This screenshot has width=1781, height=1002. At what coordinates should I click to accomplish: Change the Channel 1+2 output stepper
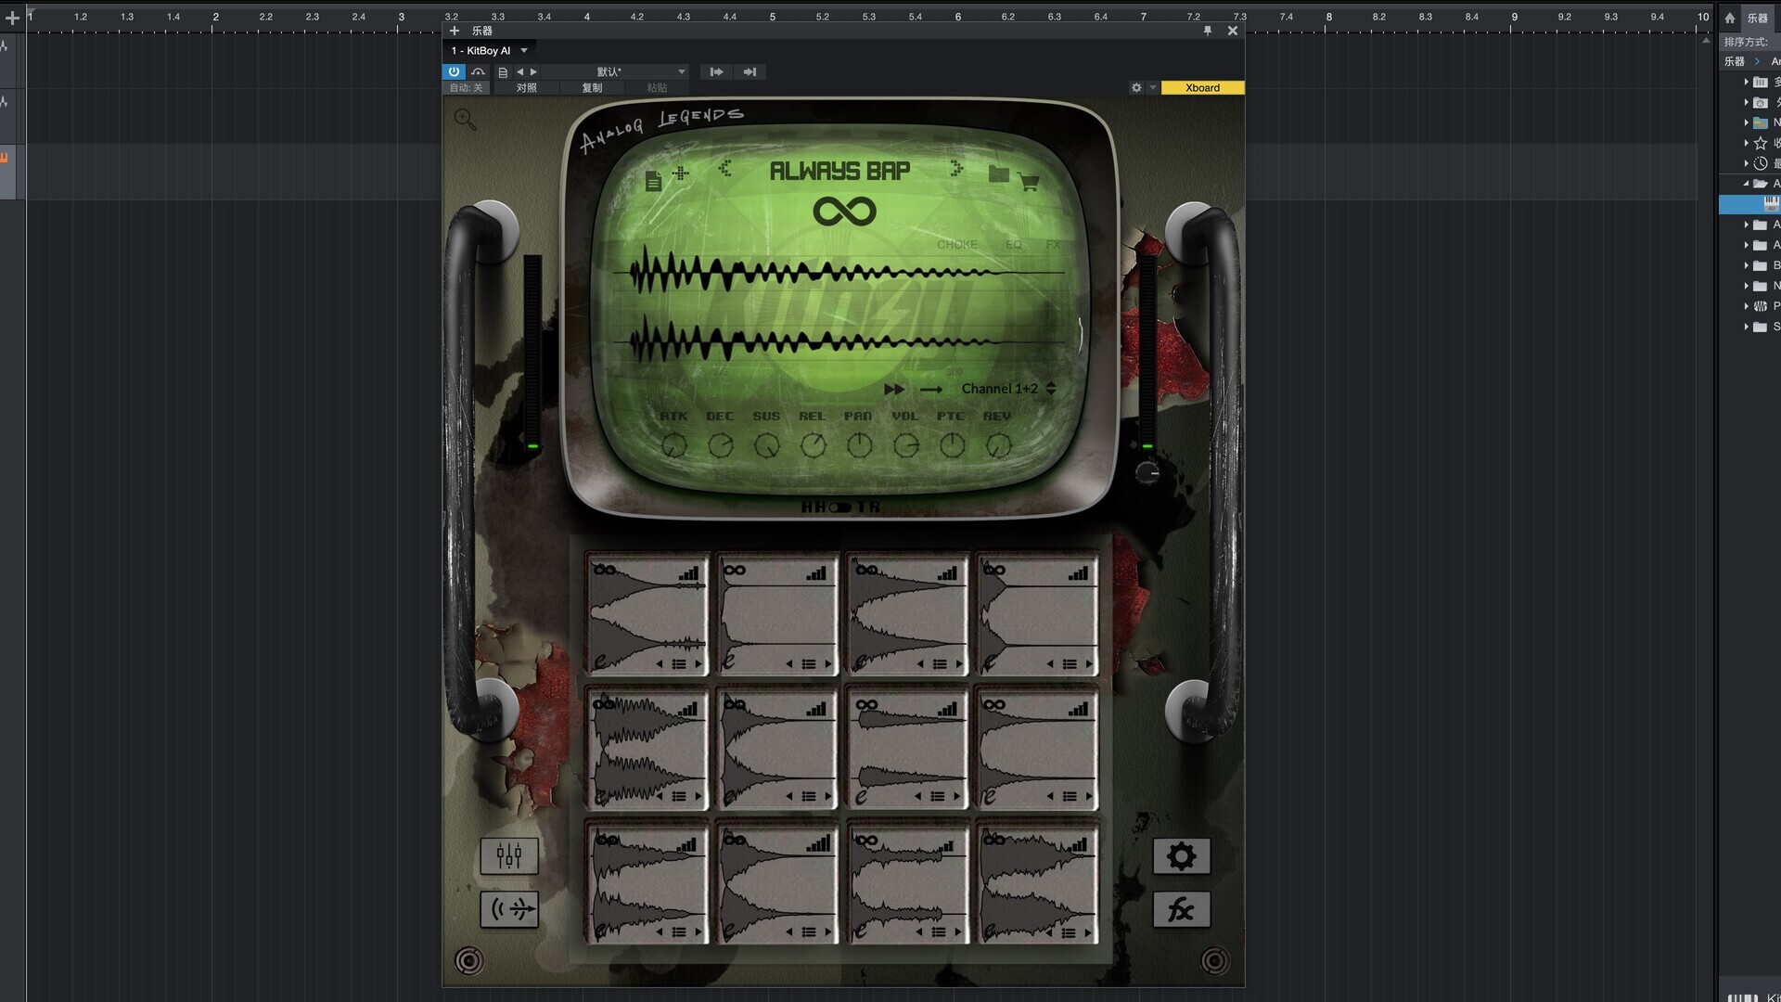(1051, 389)
